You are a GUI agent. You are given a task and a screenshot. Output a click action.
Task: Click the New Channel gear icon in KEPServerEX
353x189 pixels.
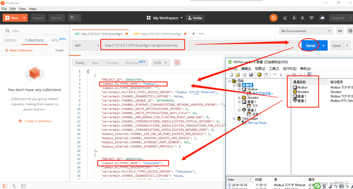point(259,75)
